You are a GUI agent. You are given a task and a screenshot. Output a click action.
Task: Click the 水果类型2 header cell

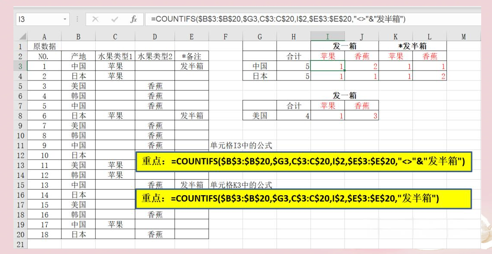155,56
